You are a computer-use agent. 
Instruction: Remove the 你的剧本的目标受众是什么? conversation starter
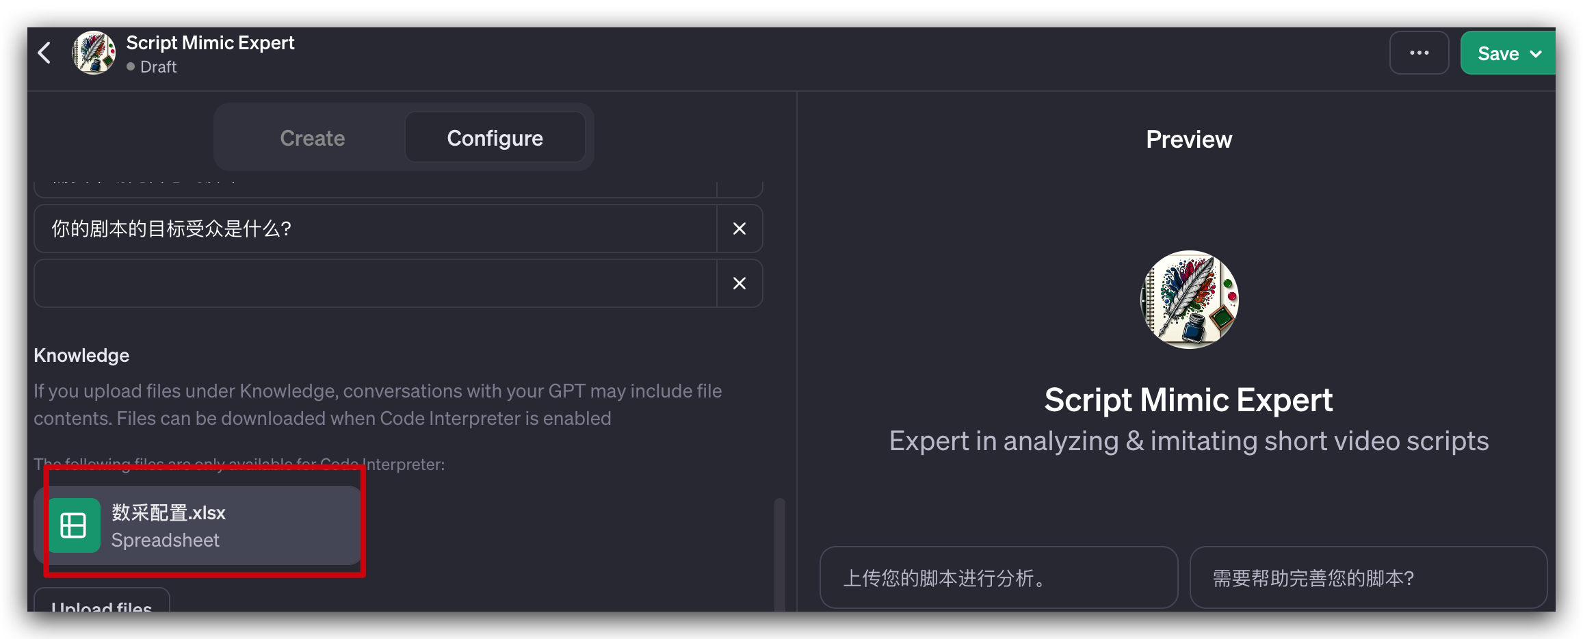(740, 229)
